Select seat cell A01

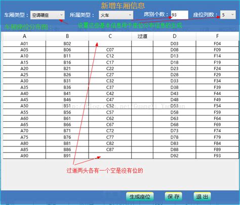(x=24, y=43)
